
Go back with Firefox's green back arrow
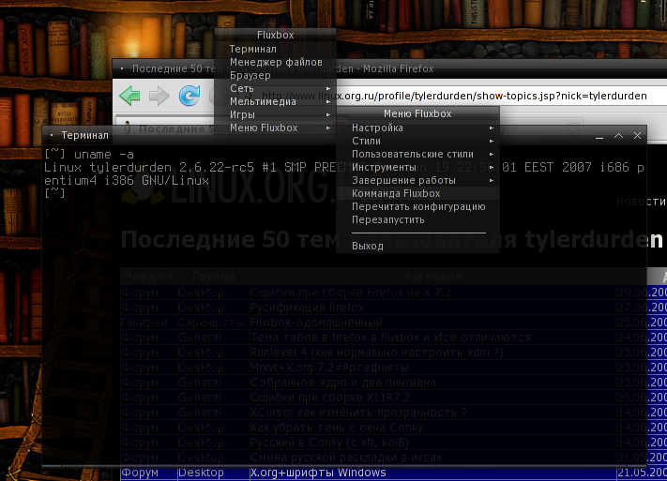[130, 96]
